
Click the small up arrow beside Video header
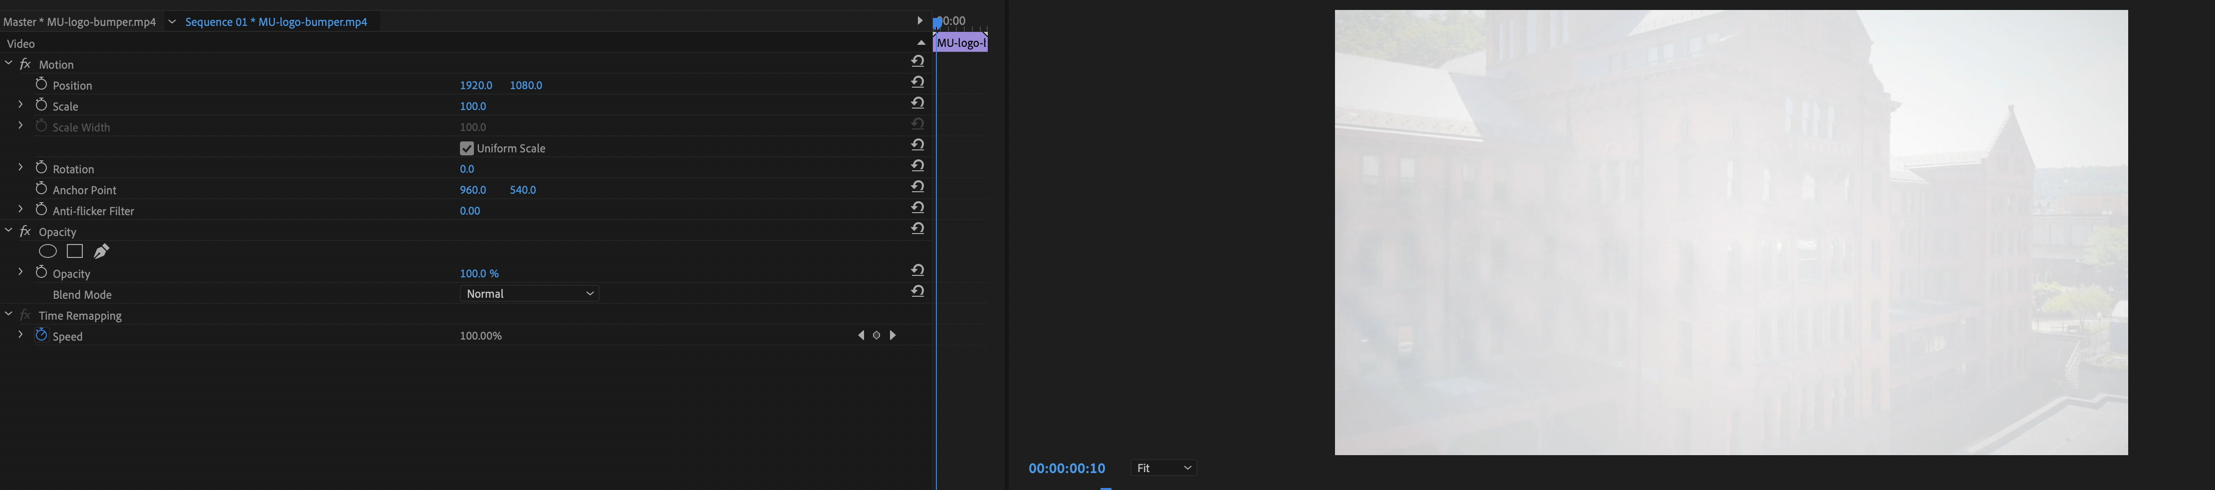920,43
